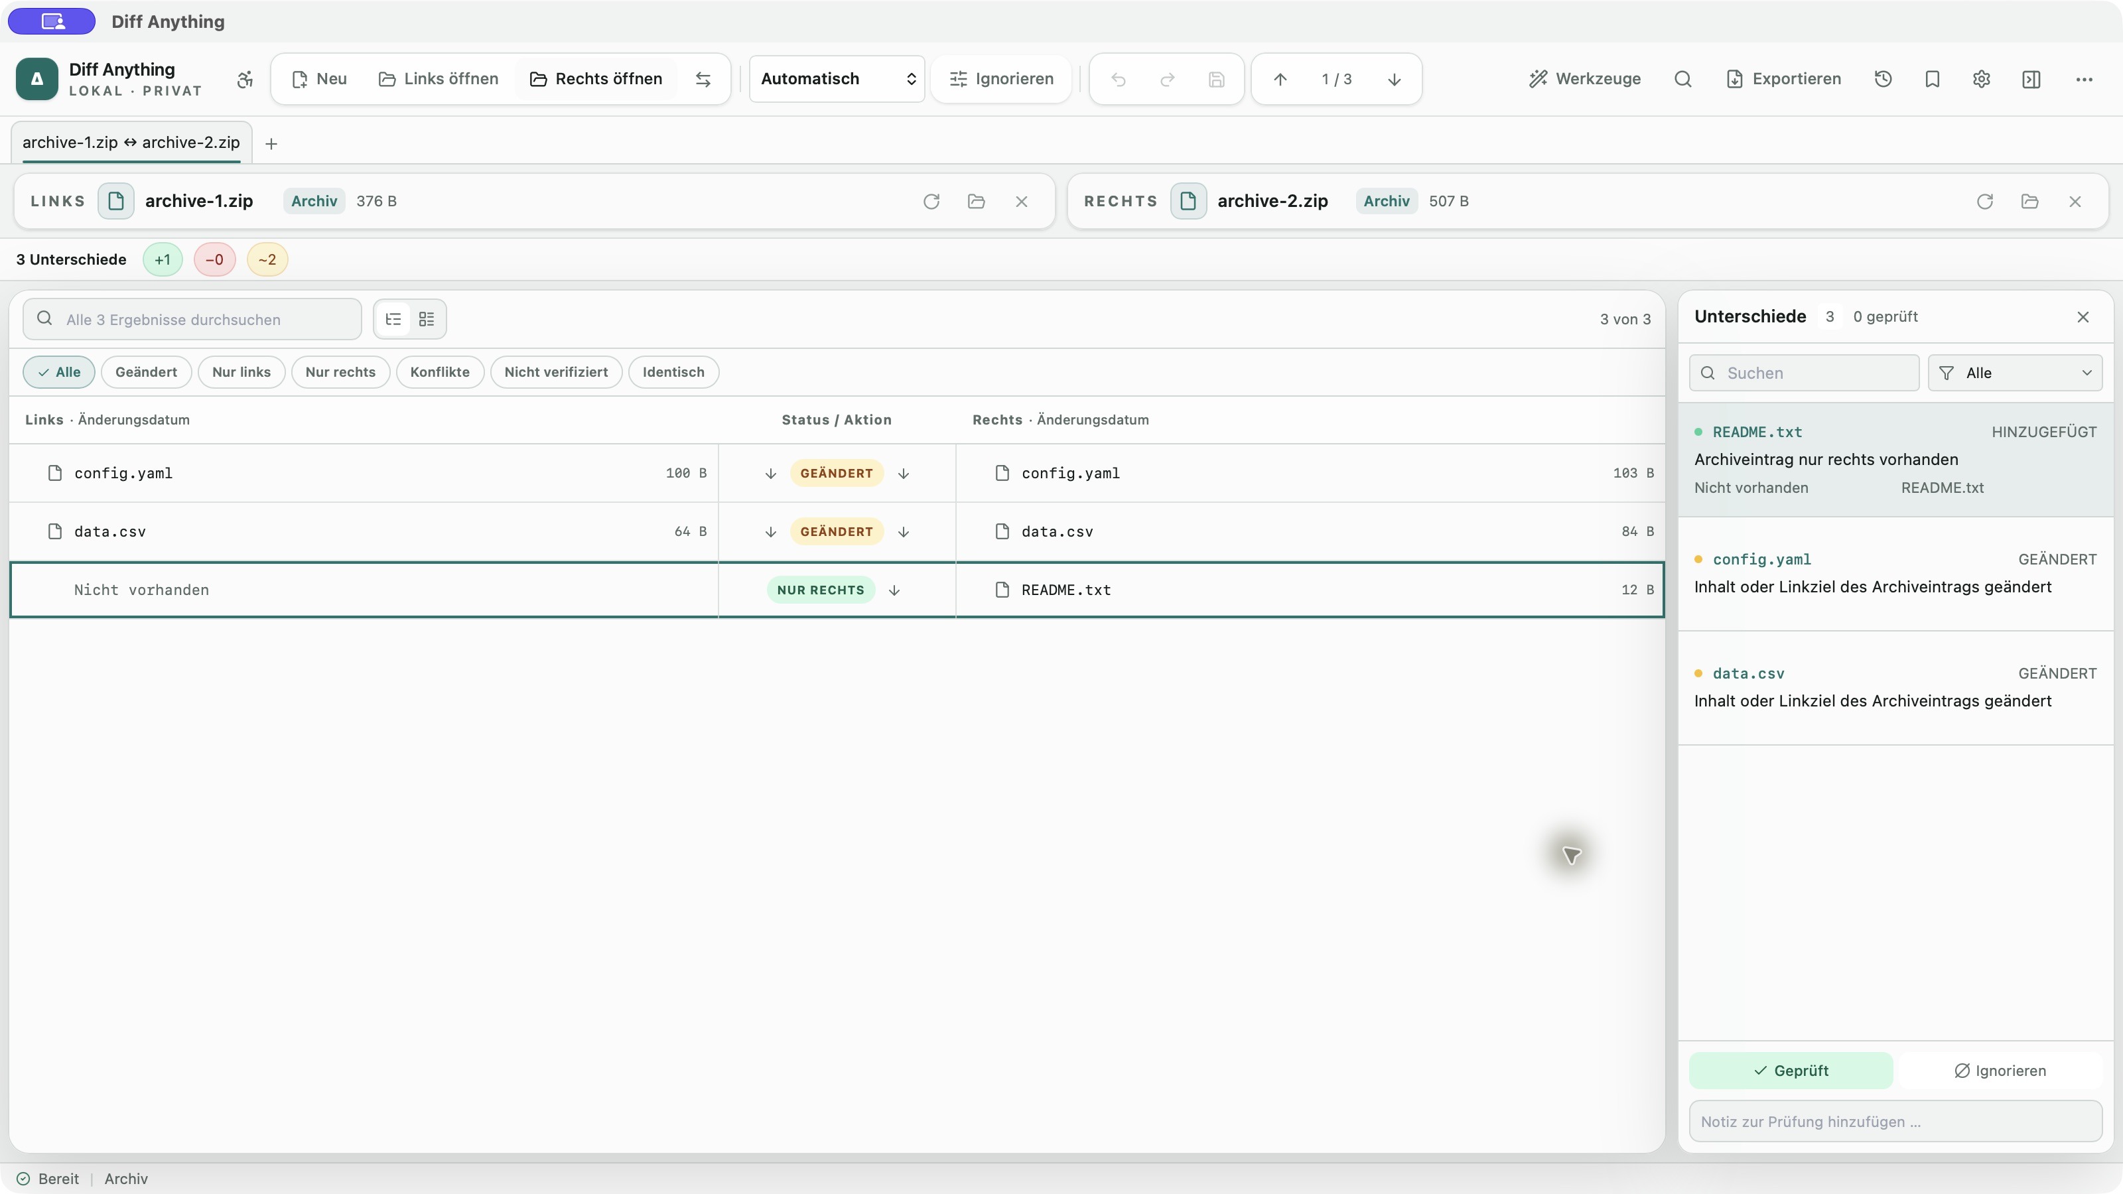Toggle the side panel layout icon
2123x1194 pixels.
2031,79
